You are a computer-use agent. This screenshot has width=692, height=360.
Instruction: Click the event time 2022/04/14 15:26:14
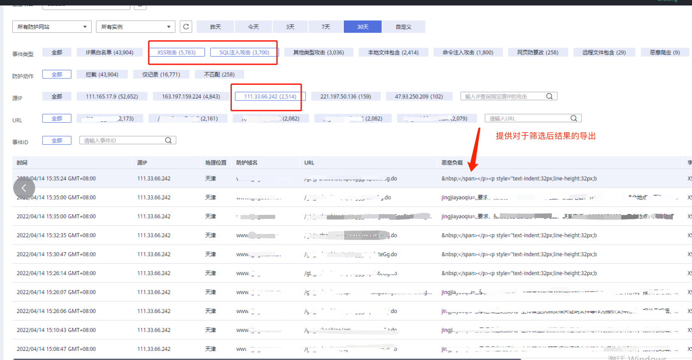56,273
